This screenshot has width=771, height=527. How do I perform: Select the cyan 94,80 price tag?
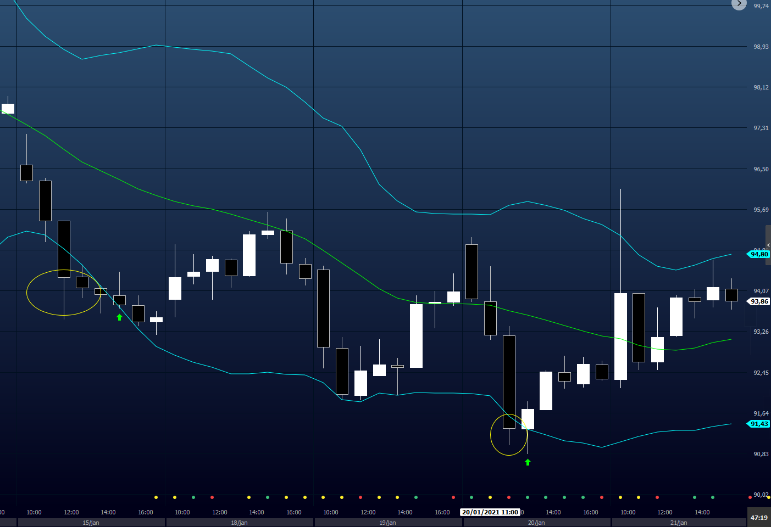[758, 254]
